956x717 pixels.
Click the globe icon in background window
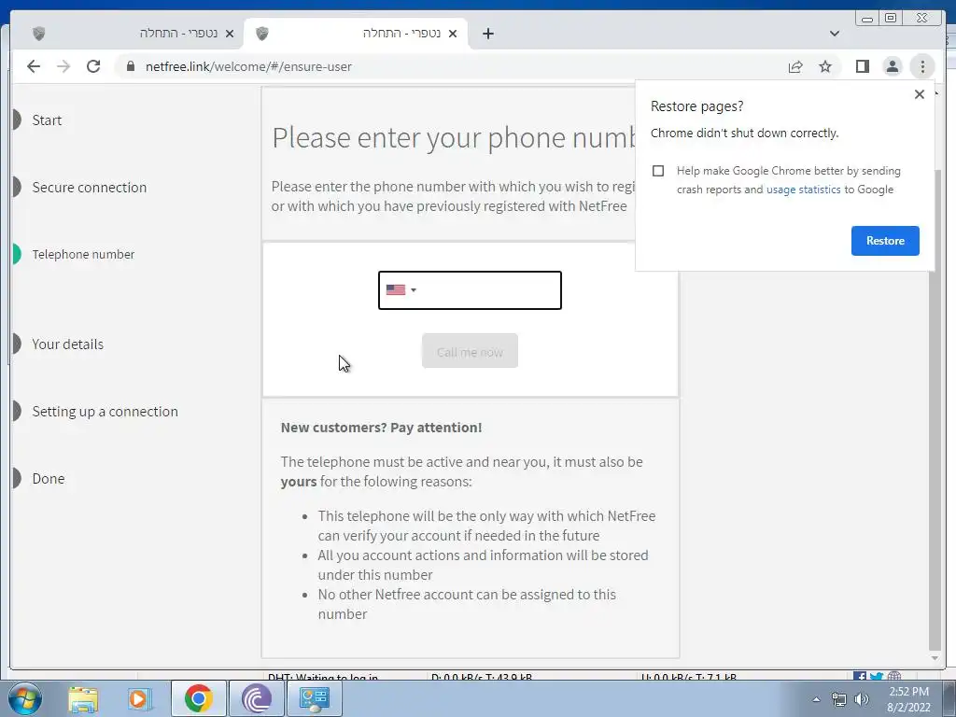tap(893, 676)
